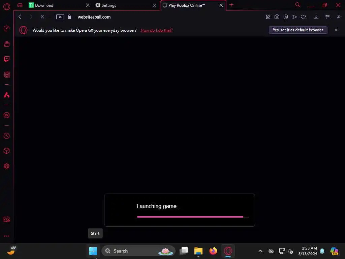Close the Play Roblox Online tab
This screenshot has width=345, height=259.
221,5
